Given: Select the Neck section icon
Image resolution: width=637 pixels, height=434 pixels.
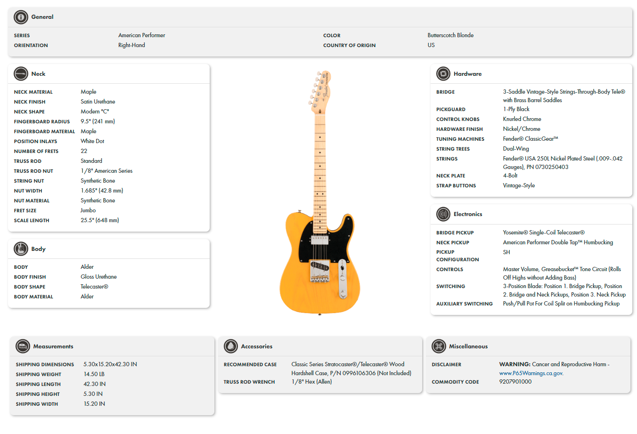Looking at the screenshot, I should pyautogui.click(x=20, y=73).
